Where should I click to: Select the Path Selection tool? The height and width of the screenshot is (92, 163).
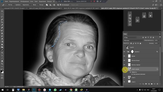click(2, 55)
